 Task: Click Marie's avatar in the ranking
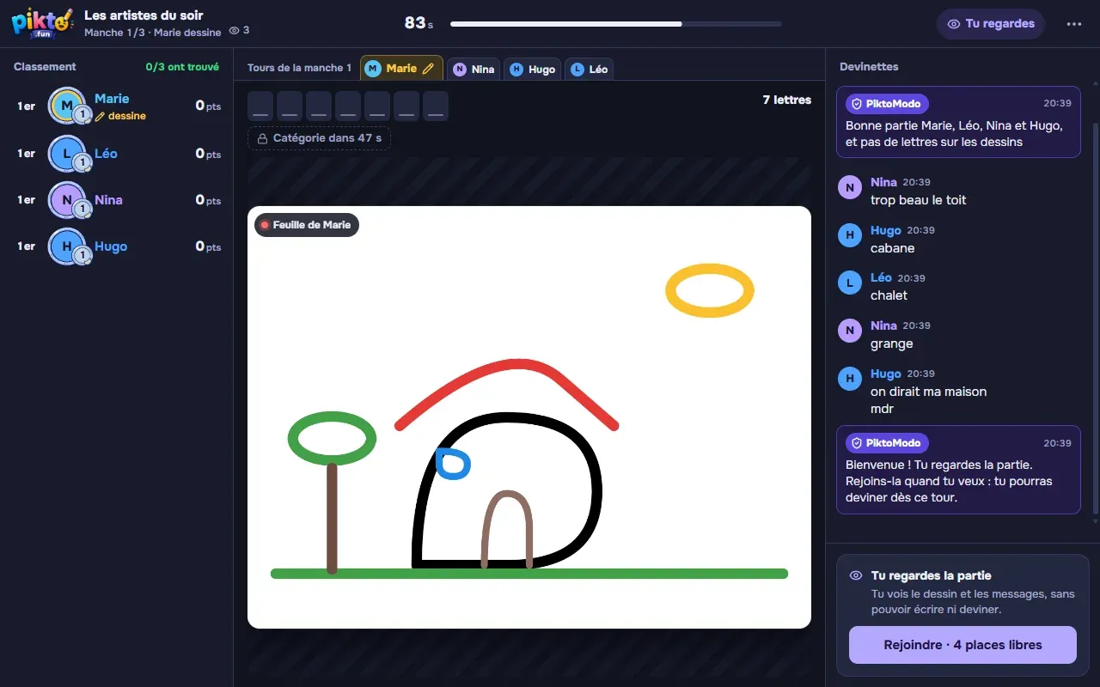tap(66, 106)
